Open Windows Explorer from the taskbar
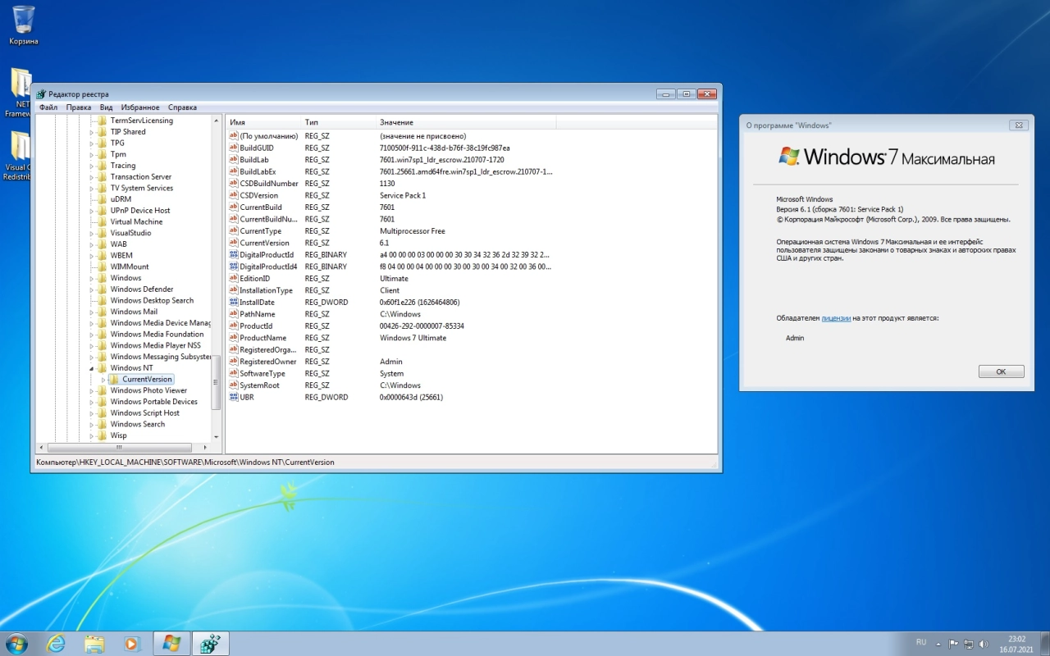Image resolution: width=1050 pixels, height=656 pixels. 94,643
